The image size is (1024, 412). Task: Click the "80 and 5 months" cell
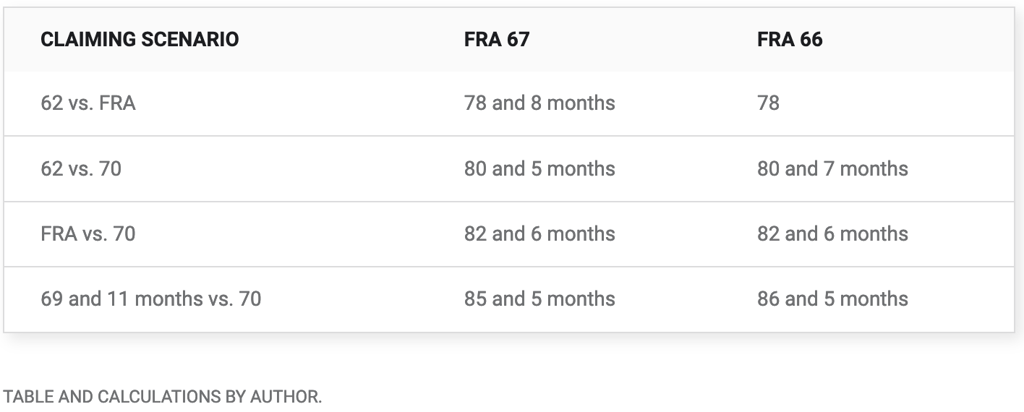point(539,169)
